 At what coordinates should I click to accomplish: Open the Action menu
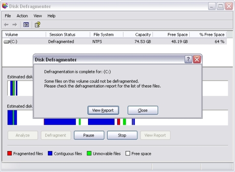(x=22, y=16)
